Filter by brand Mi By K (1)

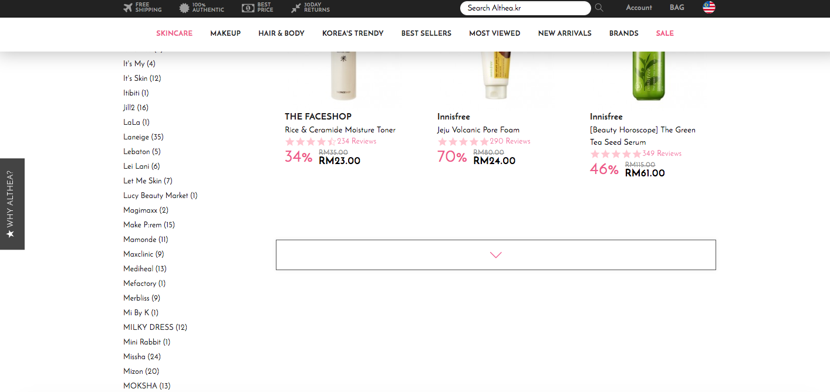(141, 313)
